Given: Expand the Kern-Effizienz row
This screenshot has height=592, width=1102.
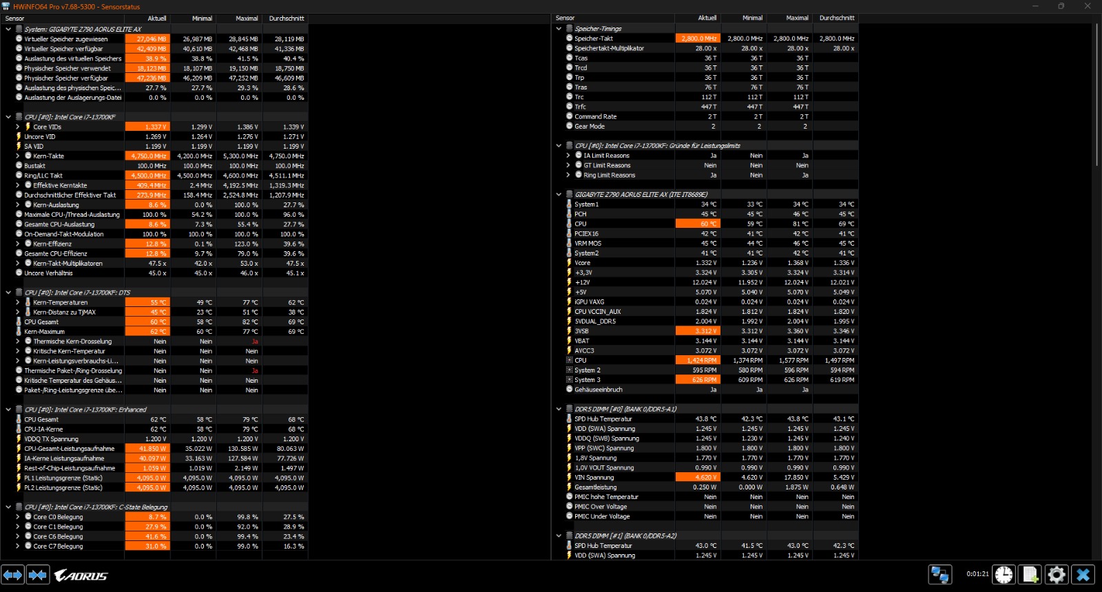Looking at the screenshot, I should click(x=18, y=244).
